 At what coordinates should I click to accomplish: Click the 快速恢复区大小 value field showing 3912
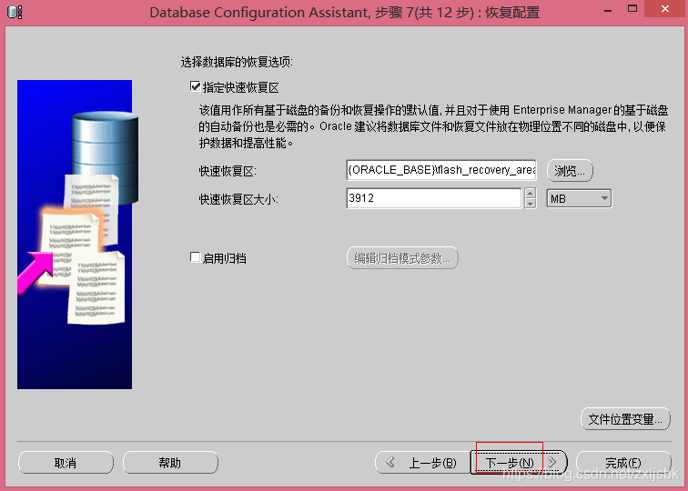pyautogui.click(x=434, y=198)
